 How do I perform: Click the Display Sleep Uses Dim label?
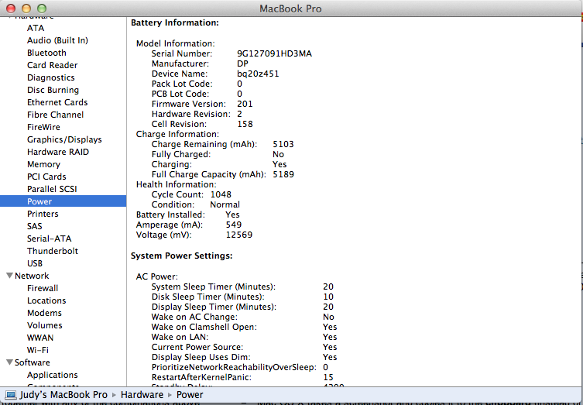[x=201, y=357]
